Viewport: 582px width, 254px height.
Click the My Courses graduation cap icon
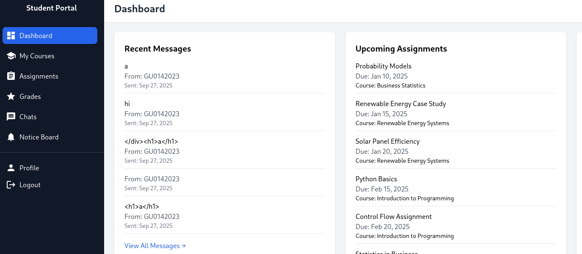[11, 56]
